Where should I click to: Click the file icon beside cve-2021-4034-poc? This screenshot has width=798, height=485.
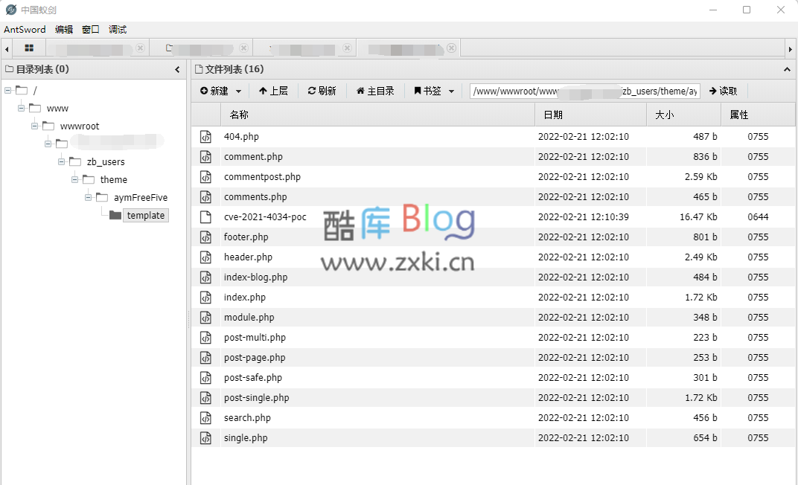tap(206, 216)
